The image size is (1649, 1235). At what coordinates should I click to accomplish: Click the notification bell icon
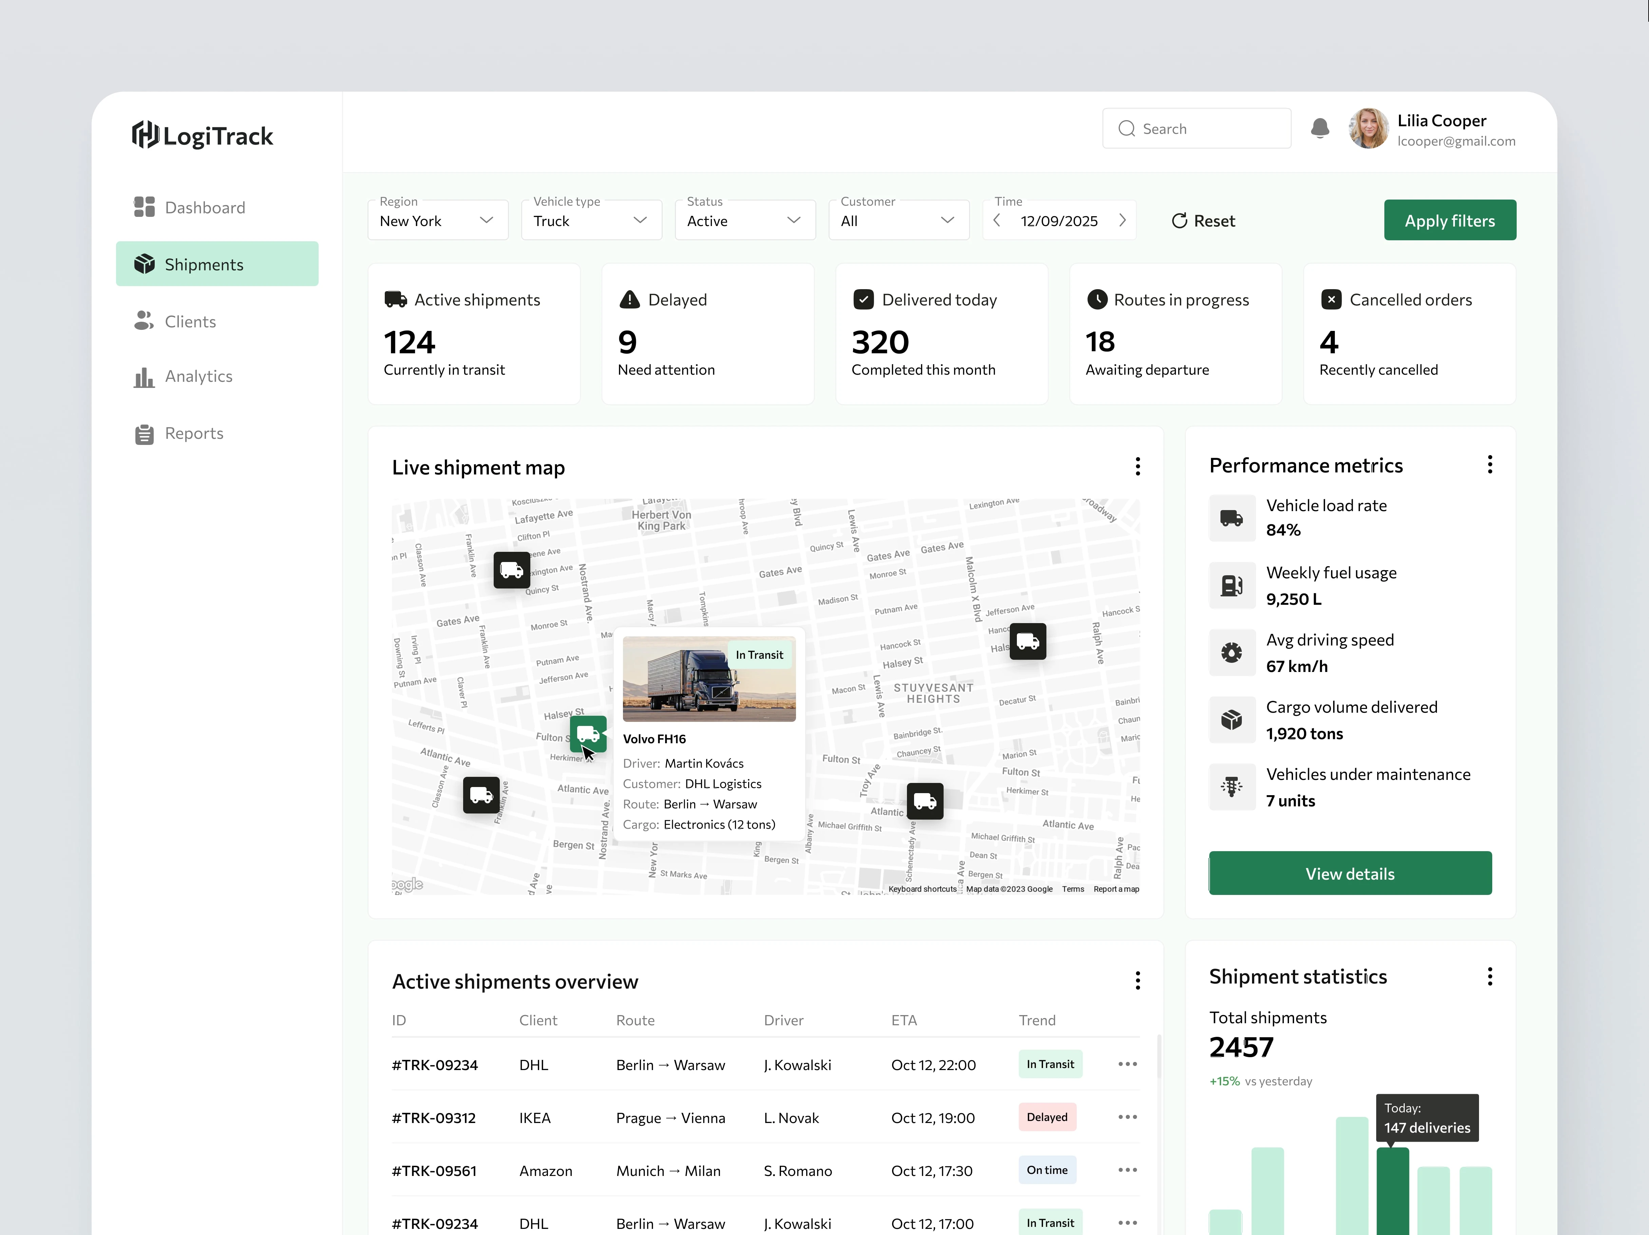pos(1320,128)
